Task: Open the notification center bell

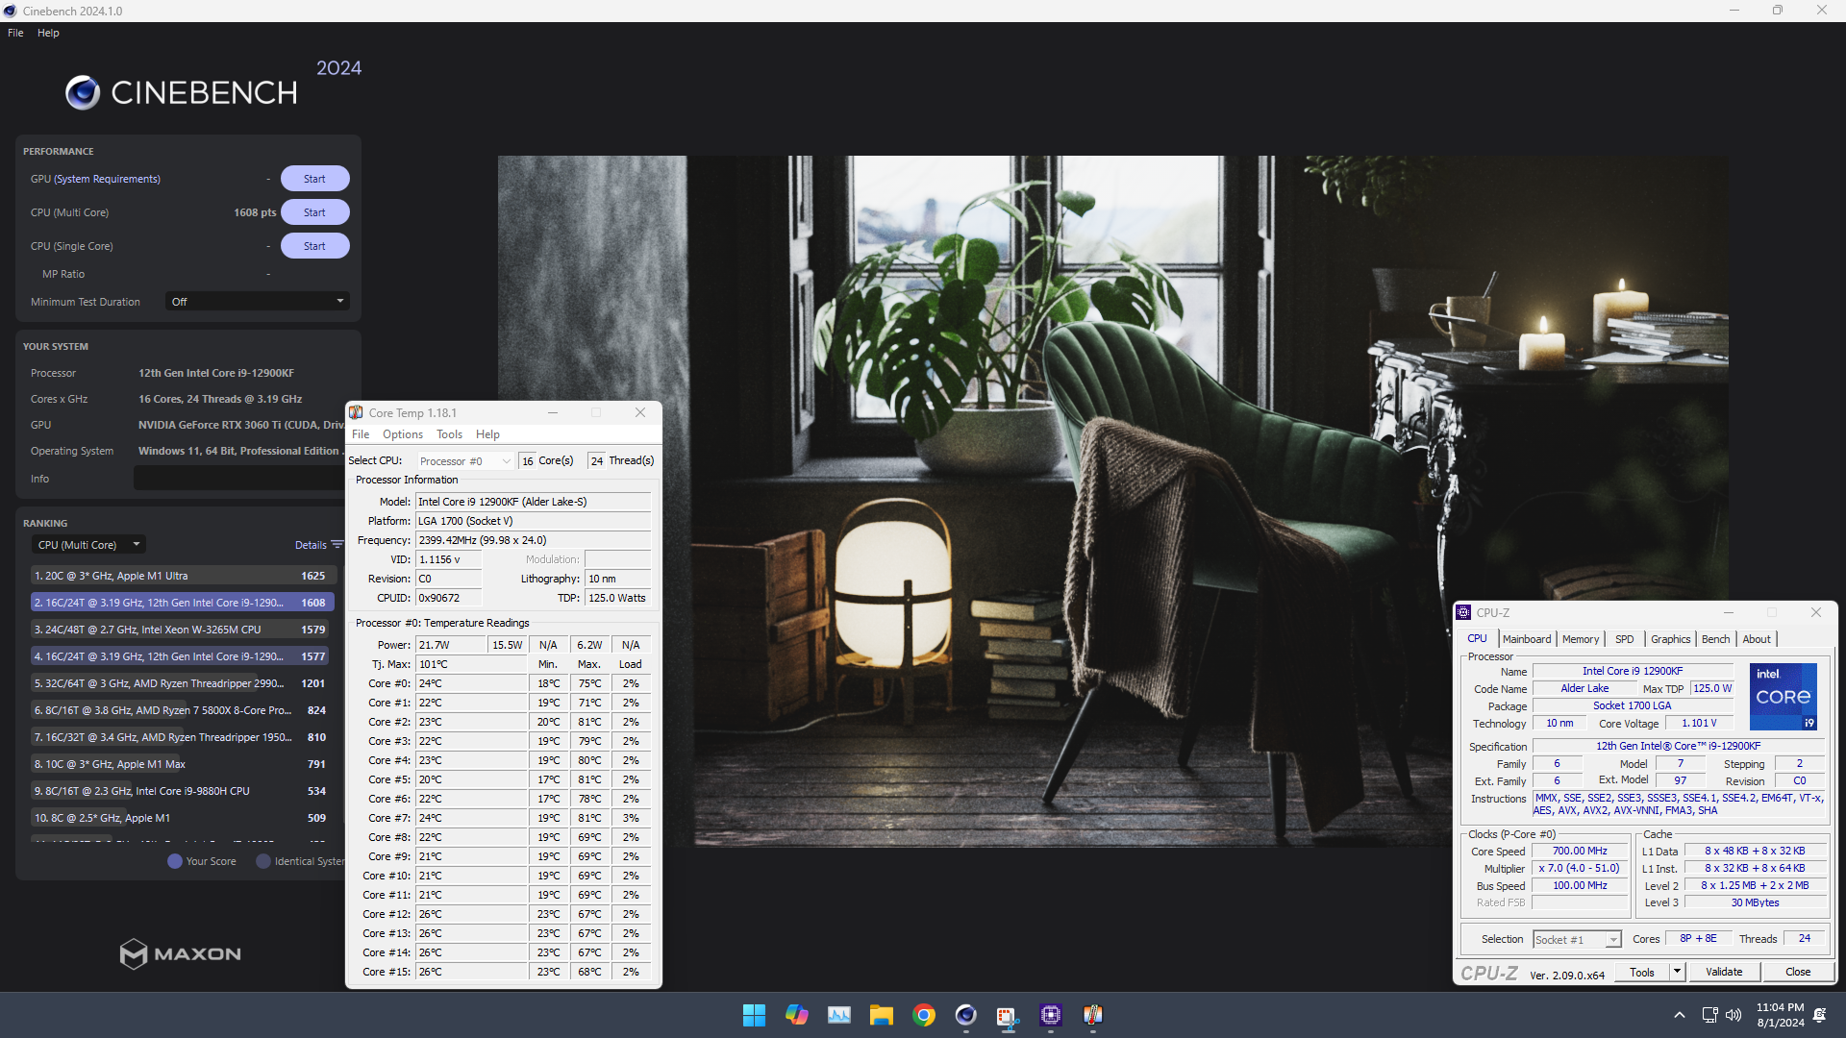Action: point(1820,1015)
